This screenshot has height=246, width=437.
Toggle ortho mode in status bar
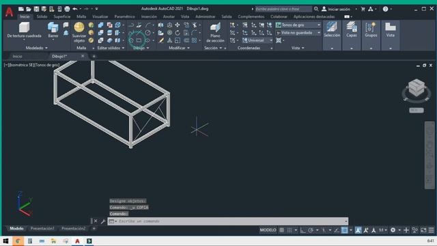coord(303,230)
